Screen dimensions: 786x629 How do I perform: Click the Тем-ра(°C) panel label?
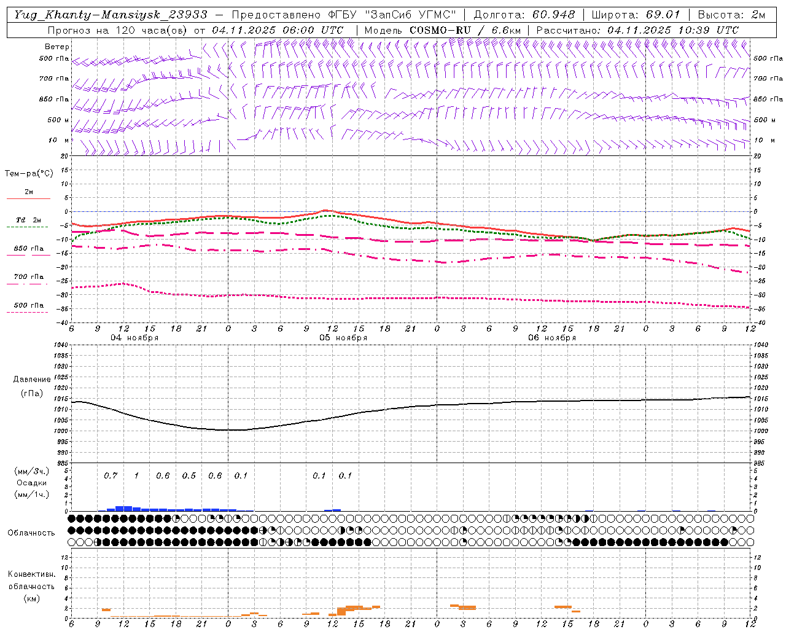(29, 174)
